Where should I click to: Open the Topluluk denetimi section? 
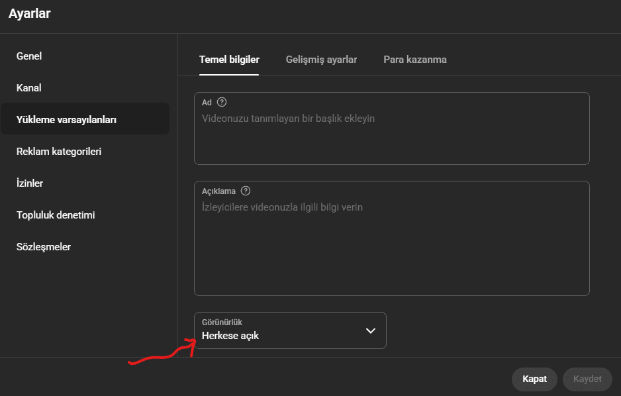pyautogui.click(x=56, y=215)
